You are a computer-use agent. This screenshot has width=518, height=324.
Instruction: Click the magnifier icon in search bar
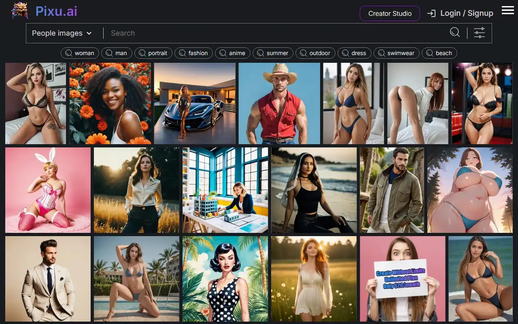tap(455, 33)
